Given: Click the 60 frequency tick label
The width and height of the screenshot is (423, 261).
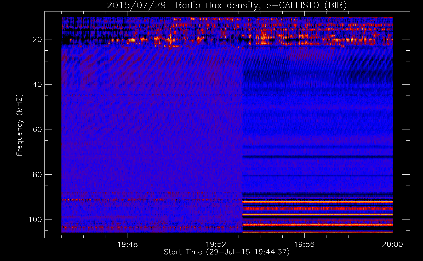Looking at the screenshot, I should pyautogui.click(x=38, y=129).
